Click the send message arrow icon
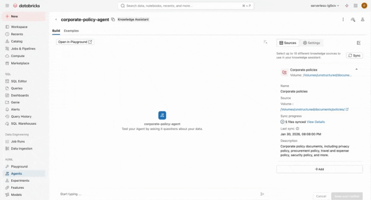Image resolution: width=371 pixels, height=200 pixels. click(x=262, y=194)
